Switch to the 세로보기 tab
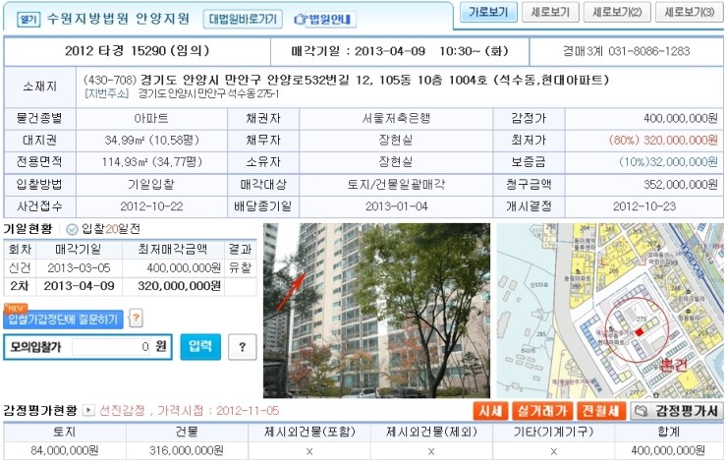Viewport: 727px width, 464px height. tap(550, 12)
